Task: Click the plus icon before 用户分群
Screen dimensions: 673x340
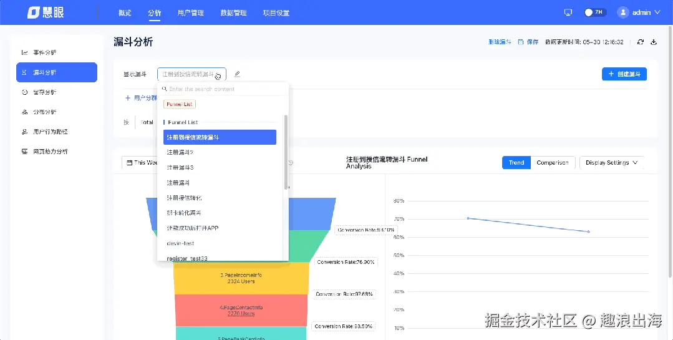Action: tap(127, 98)
